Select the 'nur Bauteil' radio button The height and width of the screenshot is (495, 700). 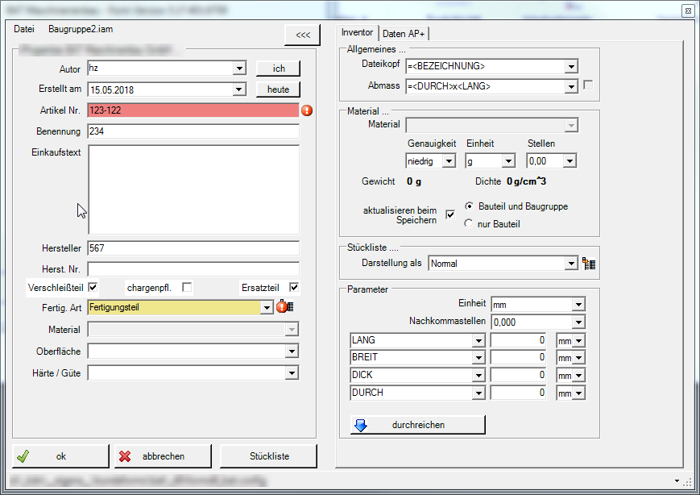[x=469, y=224]
